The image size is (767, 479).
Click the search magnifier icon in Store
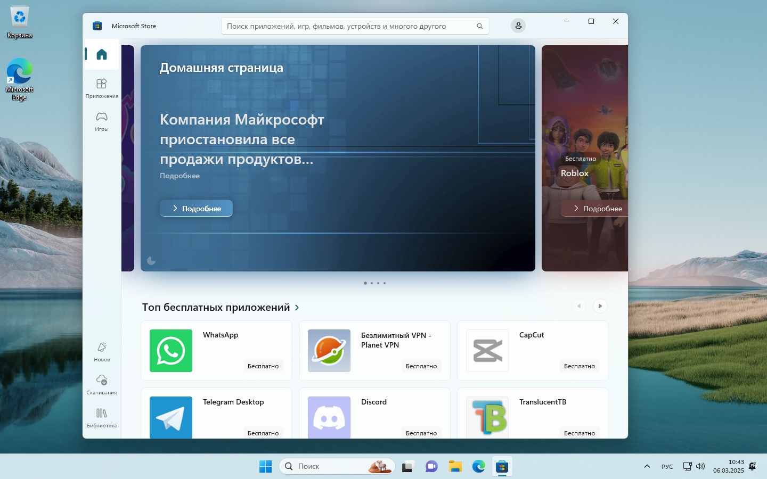coord(480,26)
